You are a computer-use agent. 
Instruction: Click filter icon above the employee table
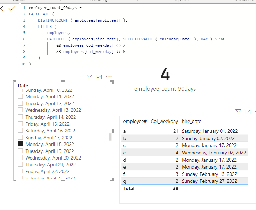click(x=238, y=112)
